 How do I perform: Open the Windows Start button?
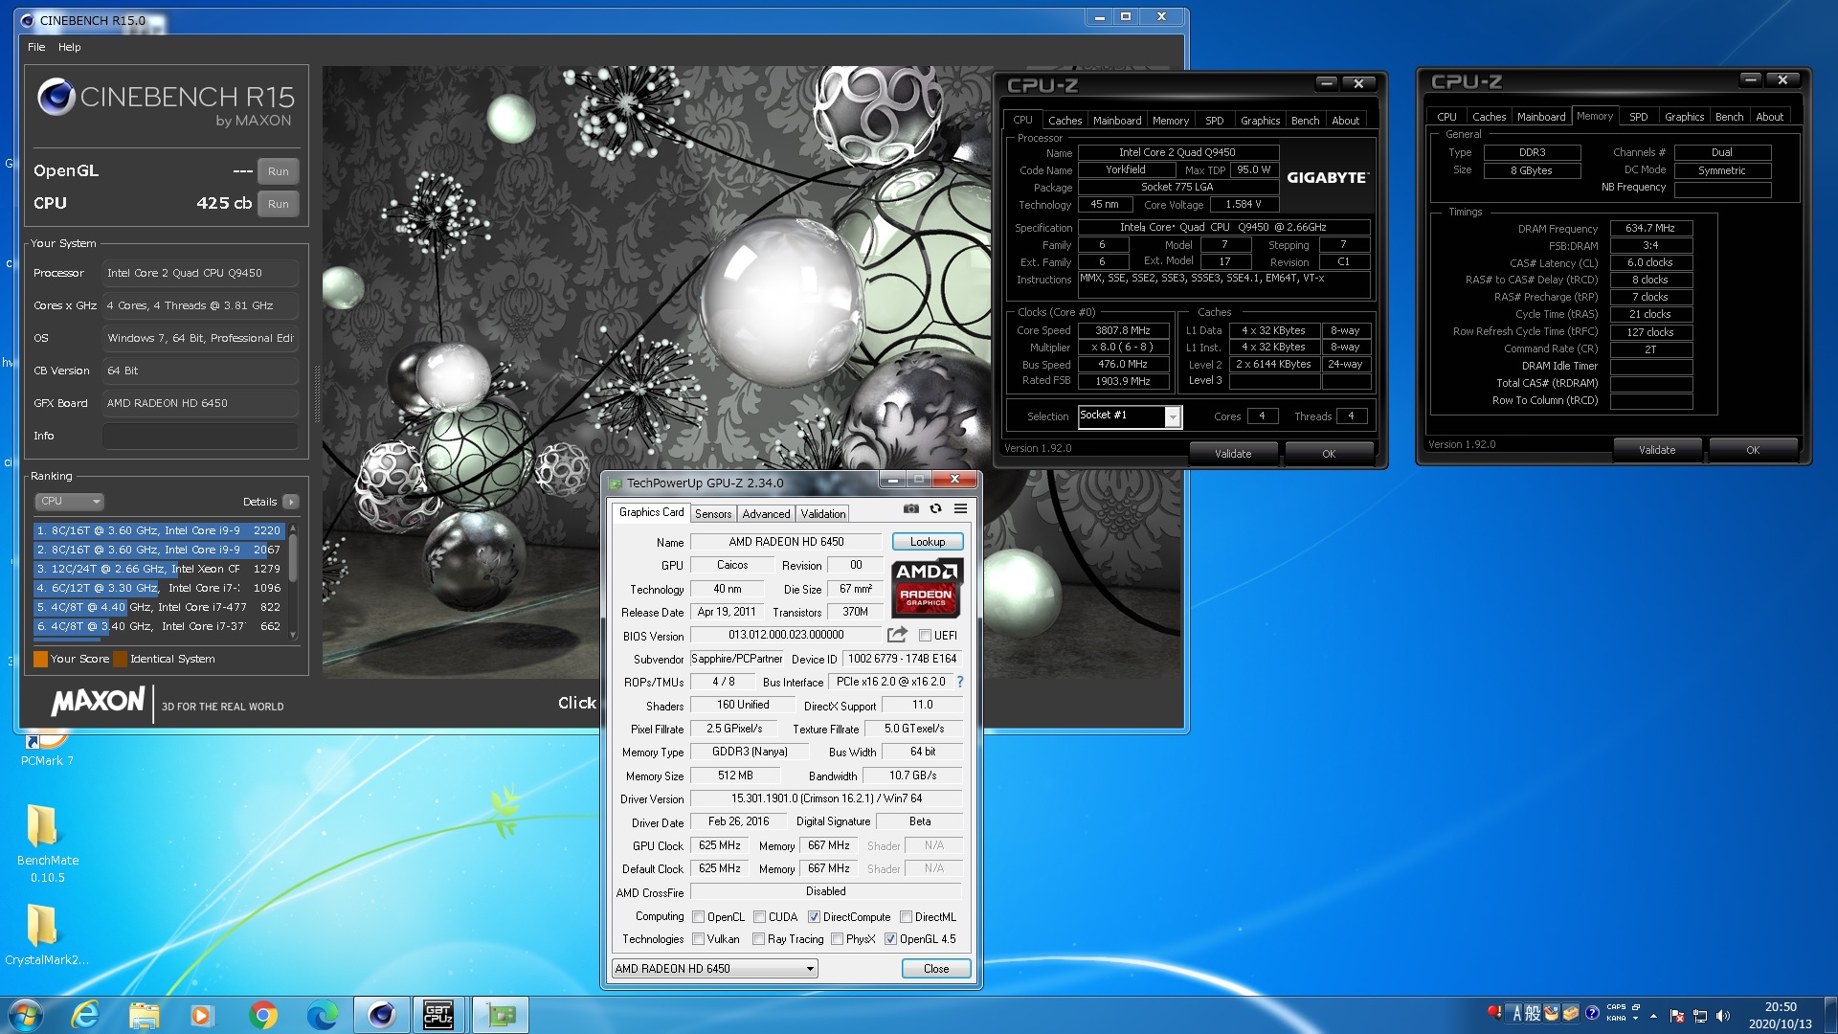click(26, 1015)
